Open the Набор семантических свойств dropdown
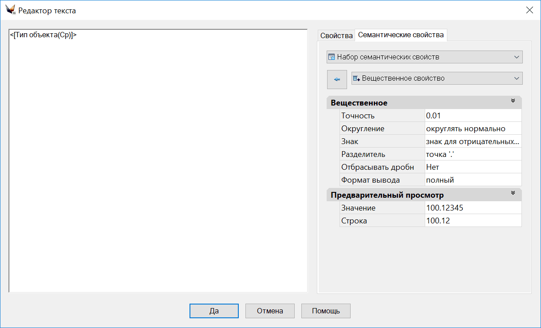541x328 pixels. 425,57
